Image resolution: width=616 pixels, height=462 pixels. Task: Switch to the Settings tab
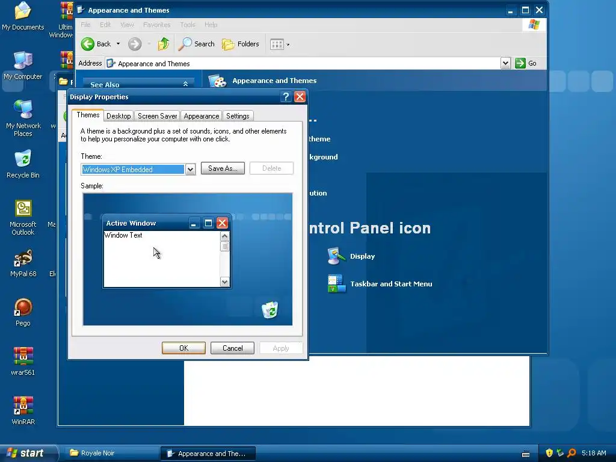[238, 116]
